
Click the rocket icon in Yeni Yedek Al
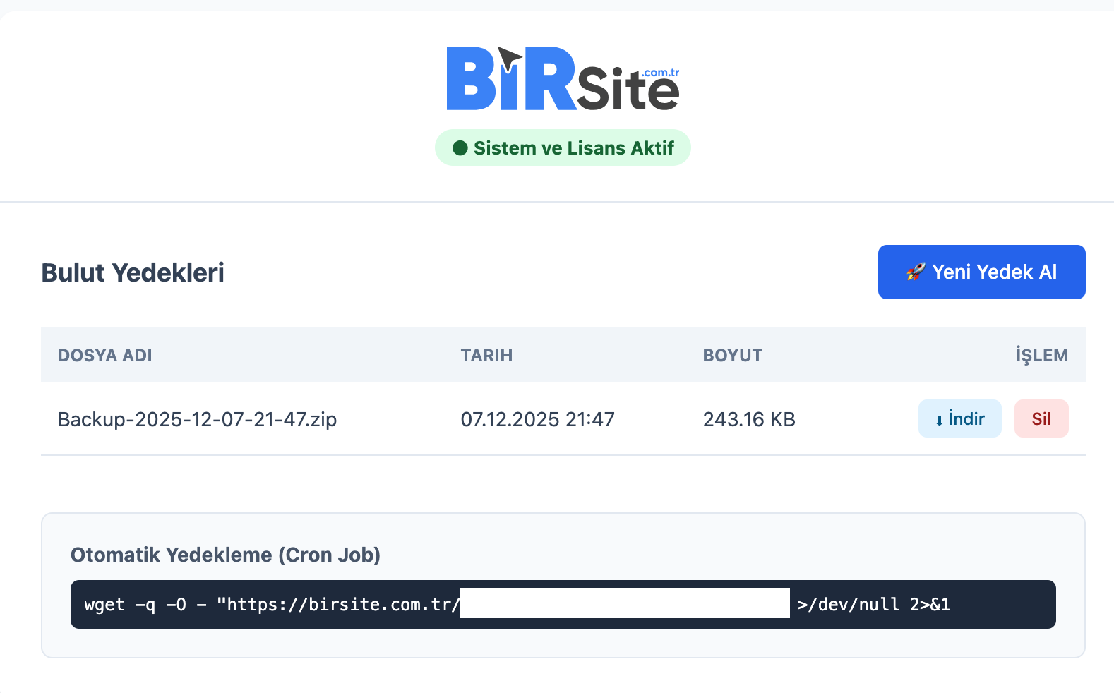pos(916,272)
